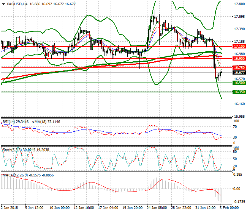Click the XAGUSD,H4 chart title dropdown arrow

tap(4, 4)
